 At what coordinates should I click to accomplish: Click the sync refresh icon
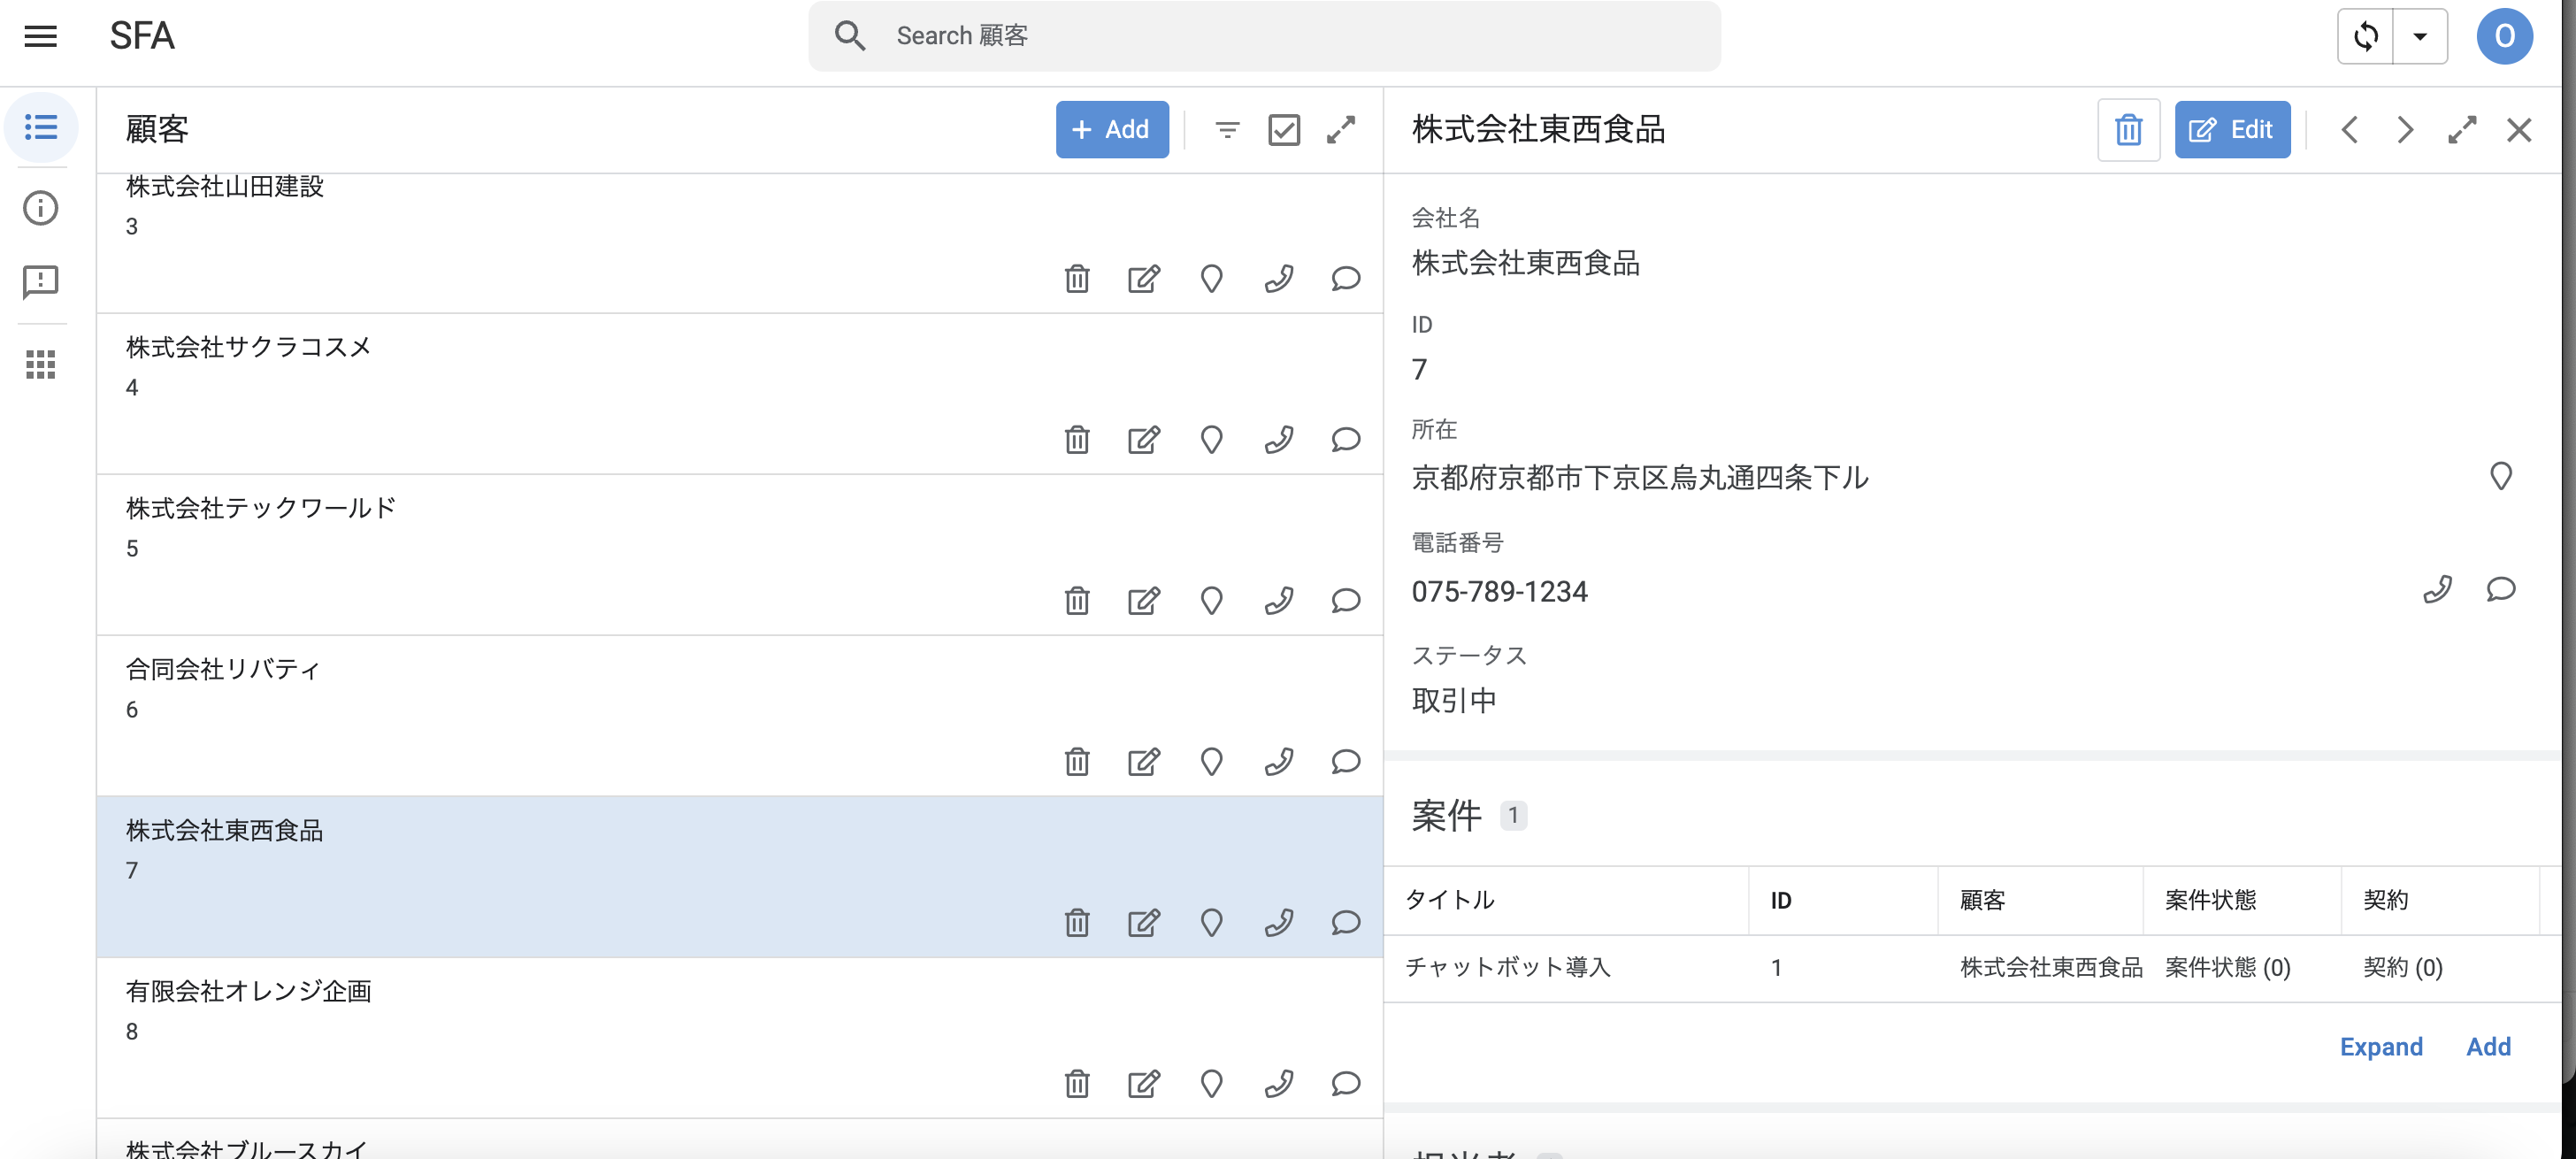pos(2365,36)
